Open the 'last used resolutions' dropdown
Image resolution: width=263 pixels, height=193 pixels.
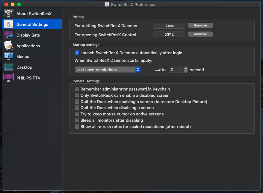point(108,70)
